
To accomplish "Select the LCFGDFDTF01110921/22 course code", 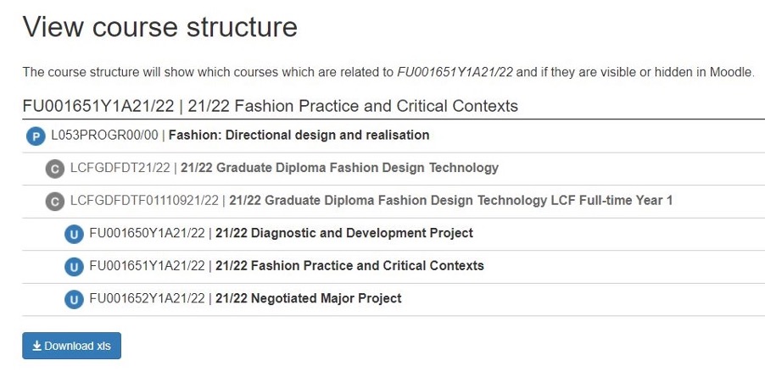I will click(144, 200).
